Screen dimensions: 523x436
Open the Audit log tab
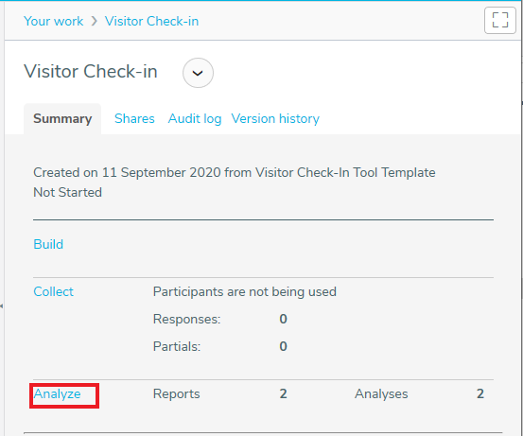click(x=195, y=119)
